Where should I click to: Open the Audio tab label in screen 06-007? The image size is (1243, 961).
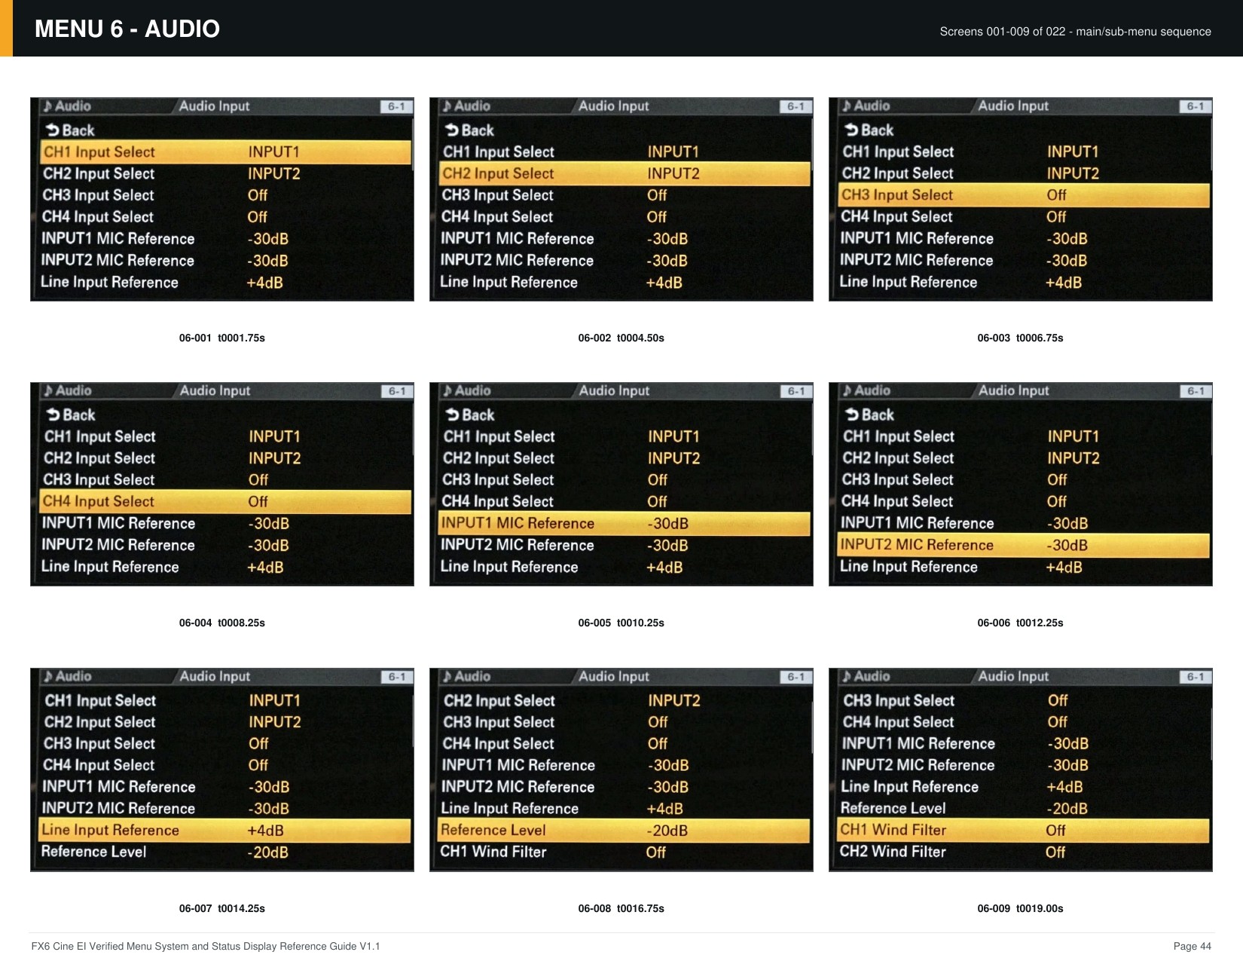[x=73, y=677]
